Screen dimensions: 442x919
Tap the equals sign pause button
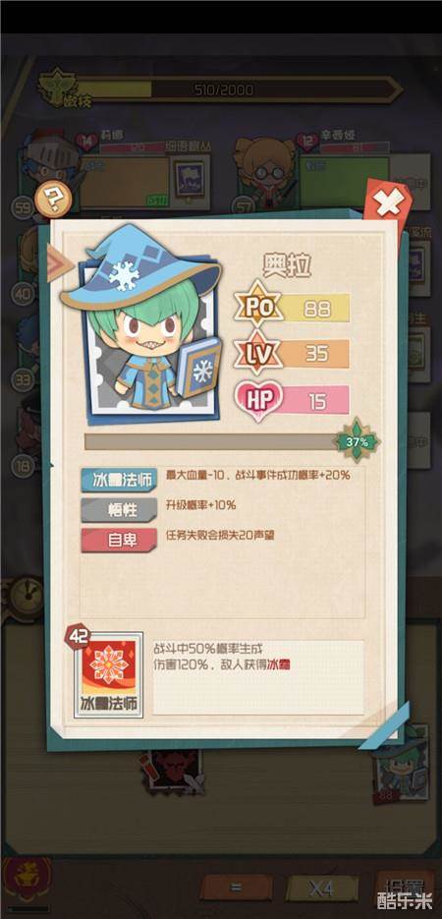(x=236, y=889)
